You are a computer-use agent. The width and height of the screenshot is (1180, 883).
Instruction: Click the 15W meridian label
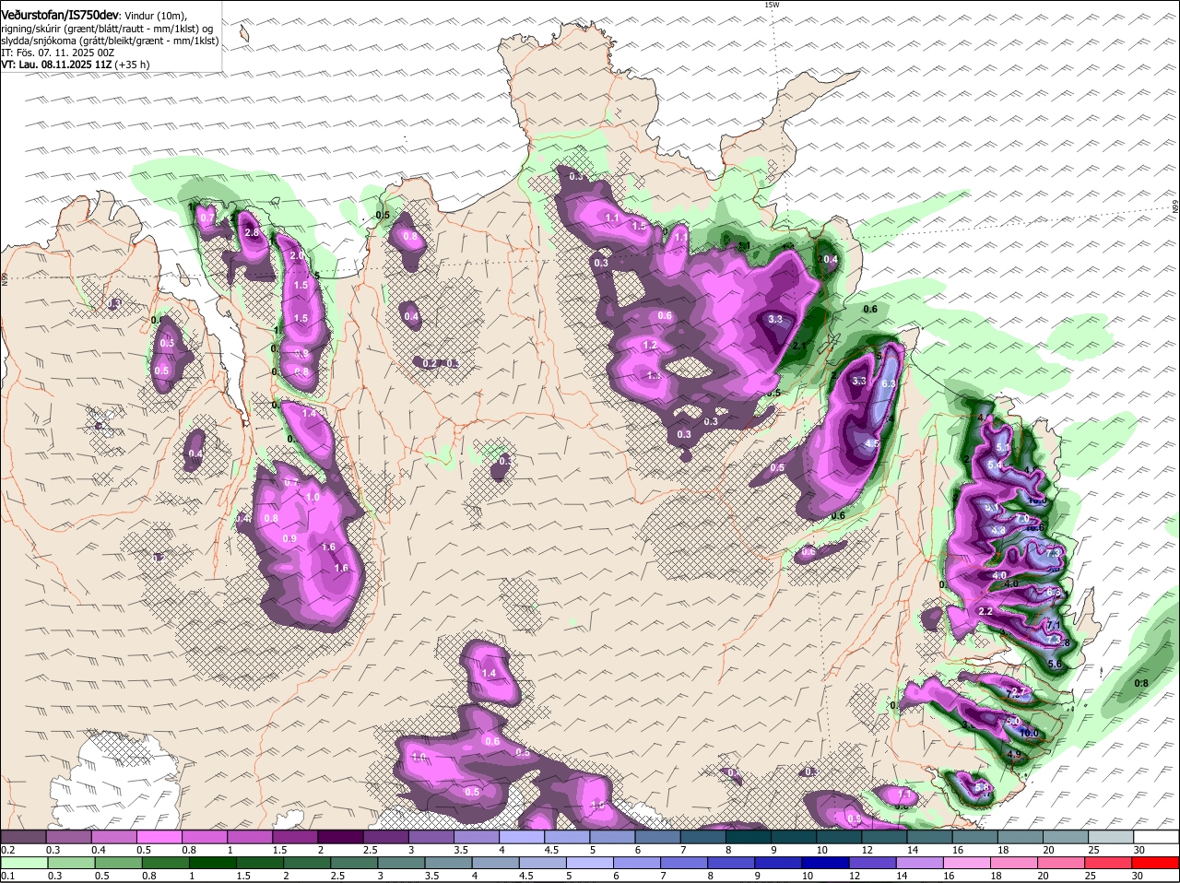[772, 5]
